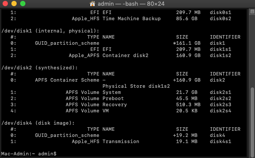This screenshot has width=255, height=158.
Task: Click the 'Preboot' APFS volume name
Action: [113, 98]
